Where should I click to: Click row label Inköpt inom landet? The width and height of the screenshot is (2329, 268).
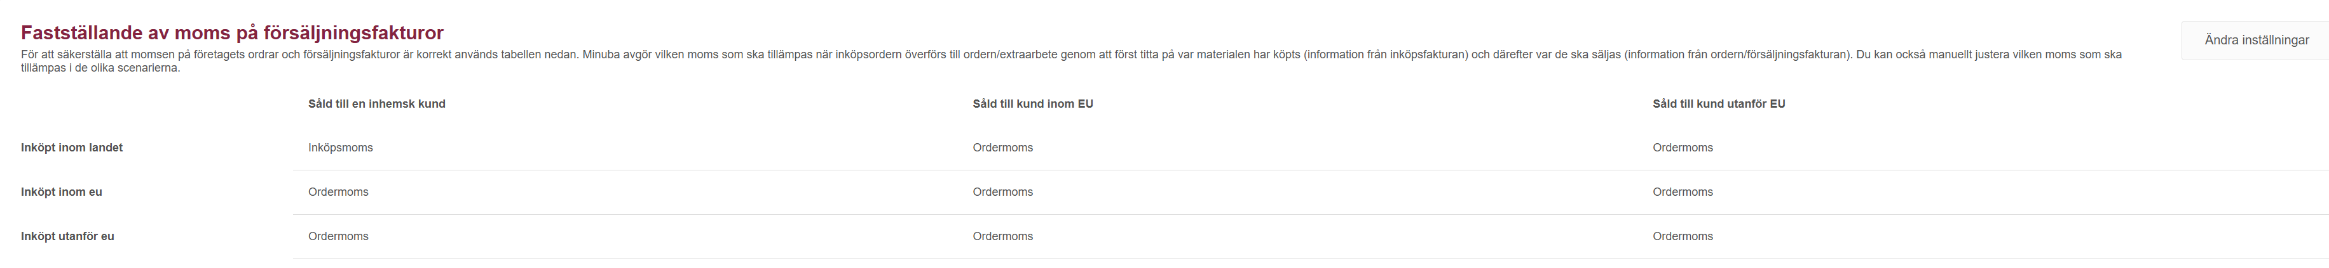point(71,148)
